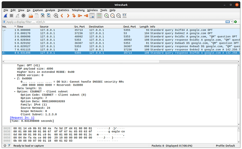
Task: Click the blue shark fin start capture icon
Action: click(6, 16)
